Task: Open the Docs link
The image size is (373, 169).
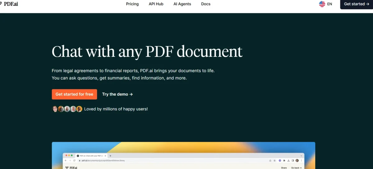Action: coord(206,4)
